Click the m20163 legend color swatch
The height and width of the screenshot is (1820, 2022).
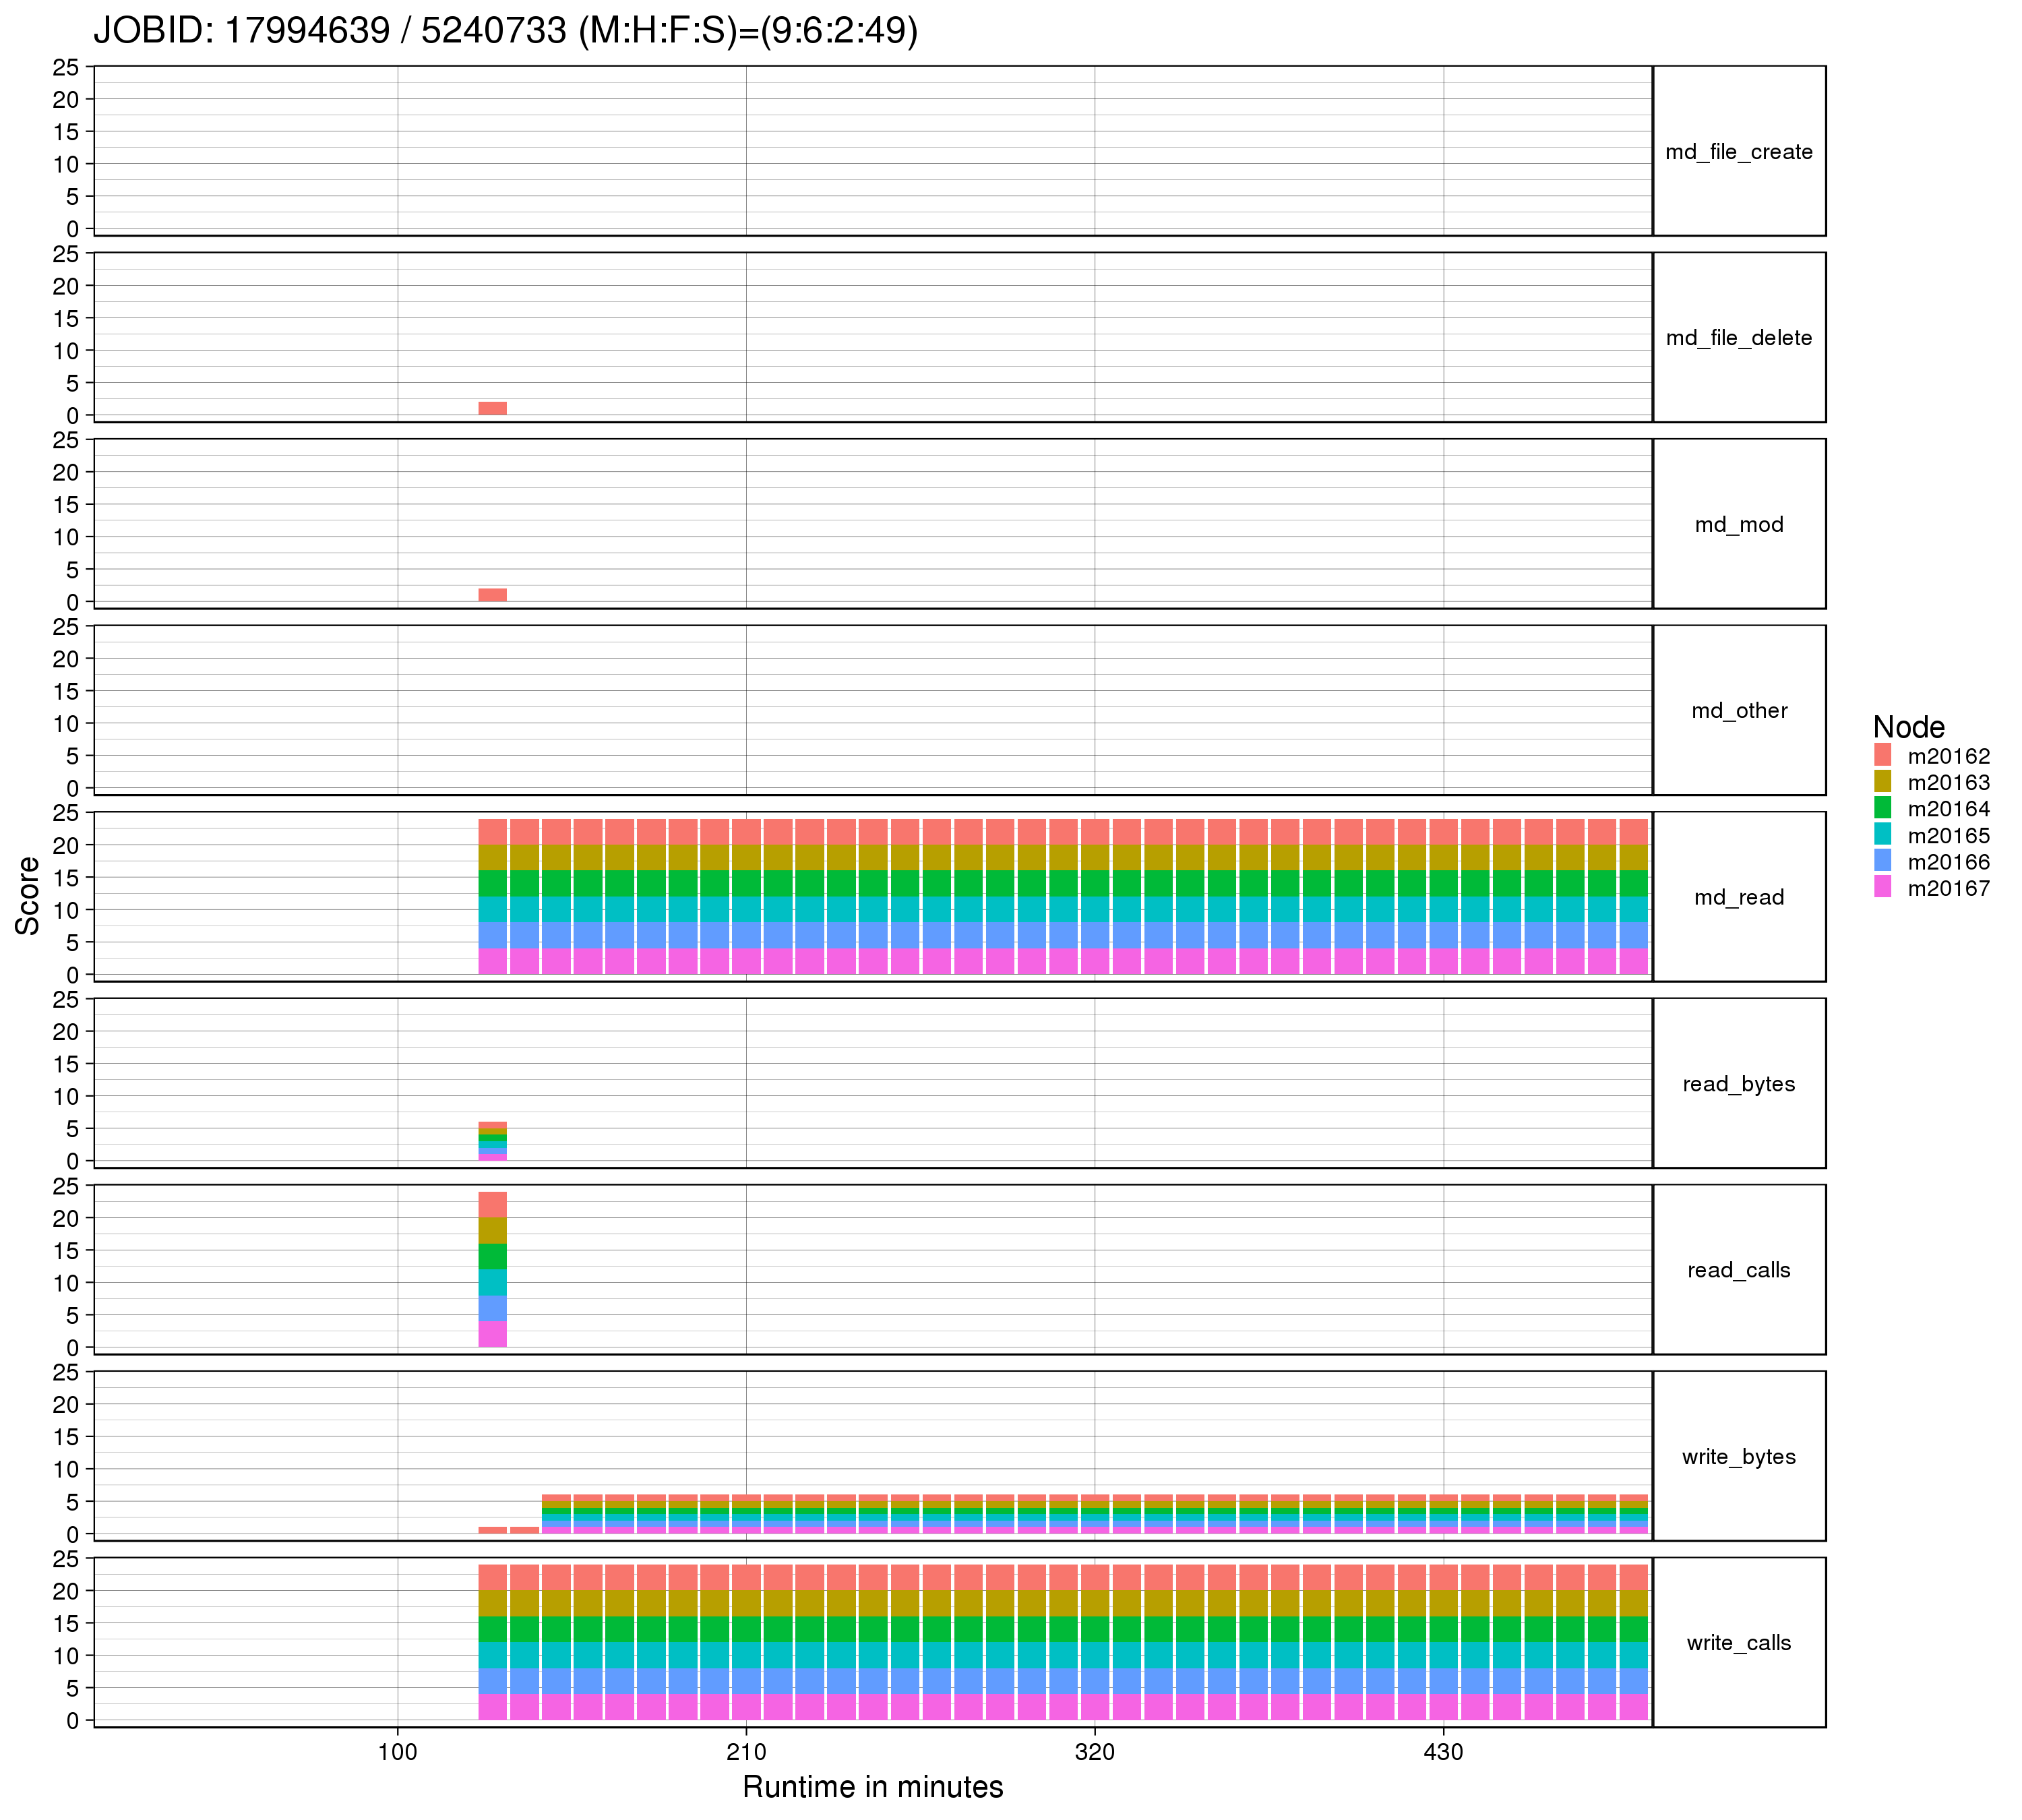click(x=1883, y=782)
